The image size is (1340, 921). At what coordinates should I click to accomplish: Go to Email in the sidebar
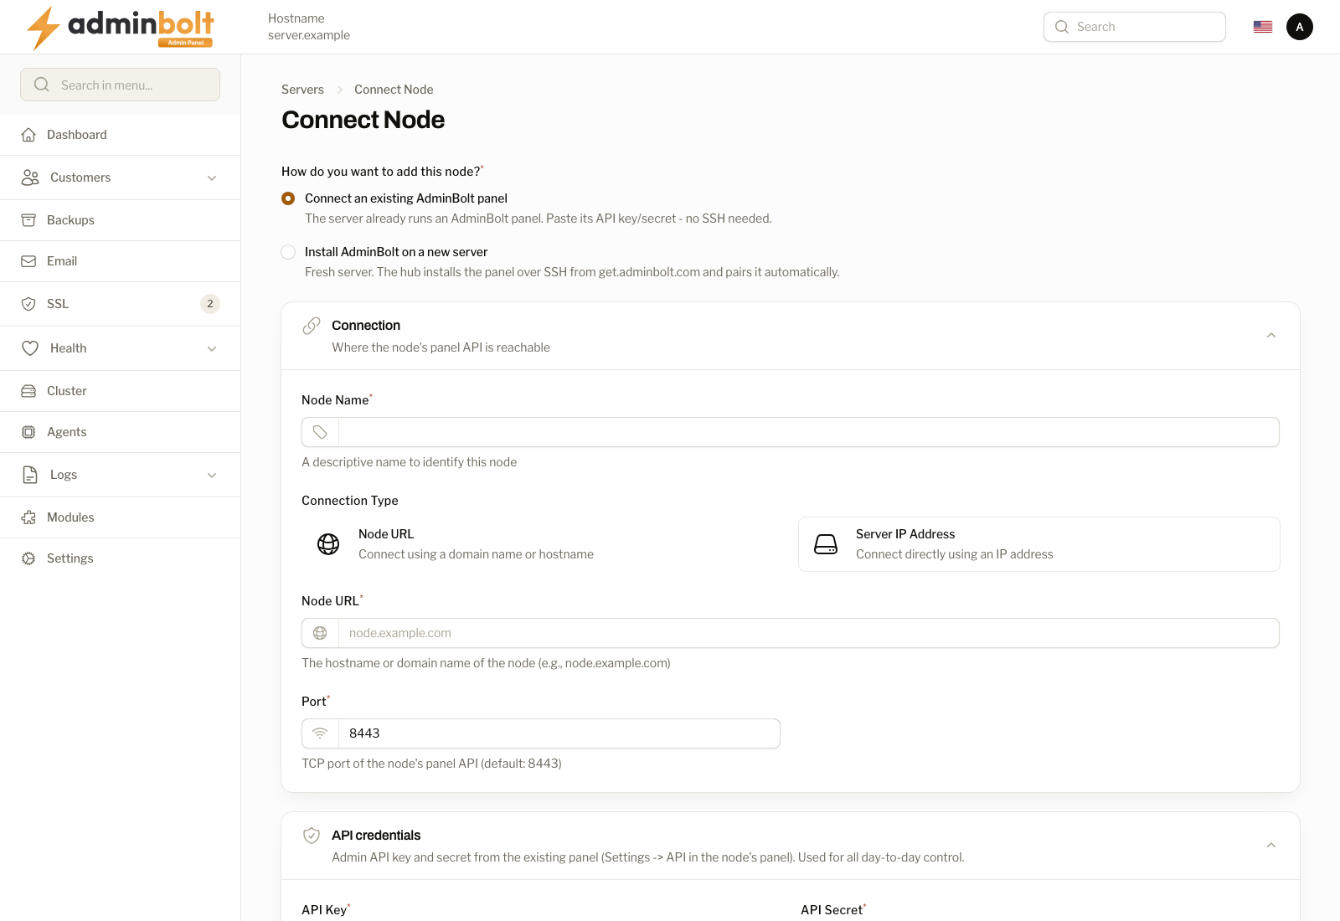pos(121,261)
